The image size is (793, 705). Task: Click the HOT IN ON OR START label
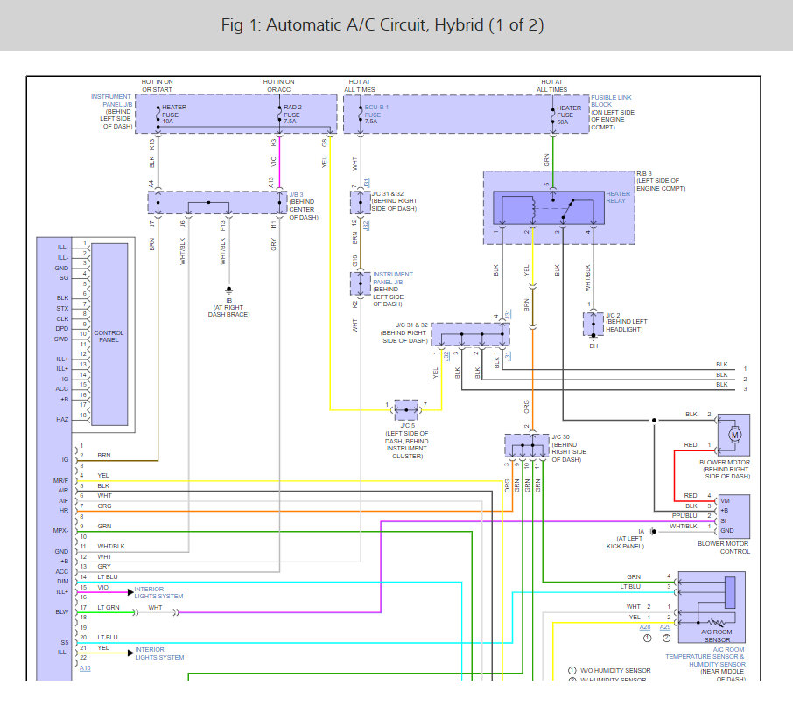(x=157, y=86)
